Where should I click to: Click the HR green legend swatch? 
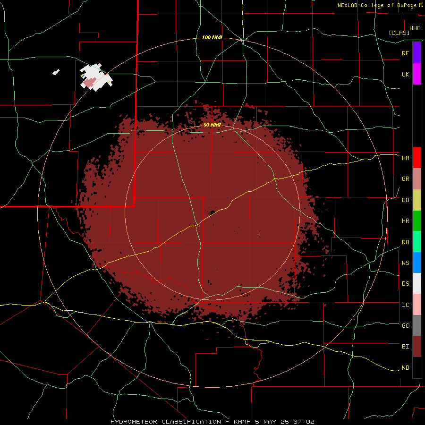417,221
